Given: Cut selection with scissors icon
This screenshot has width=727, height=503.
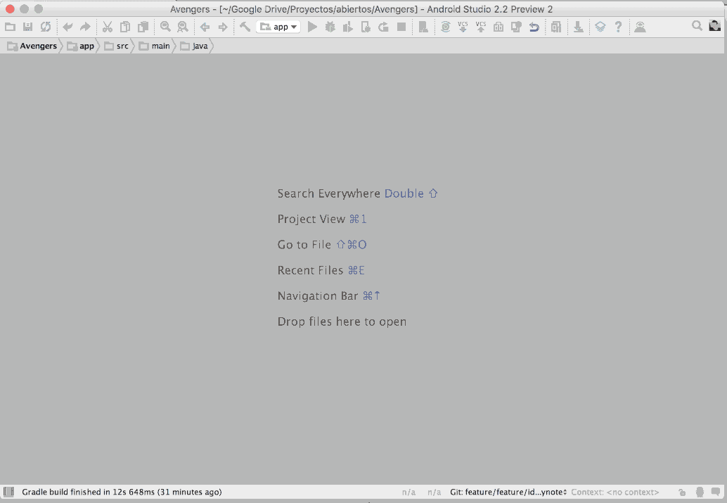Looking at the screenshot, I should (107, 26).
